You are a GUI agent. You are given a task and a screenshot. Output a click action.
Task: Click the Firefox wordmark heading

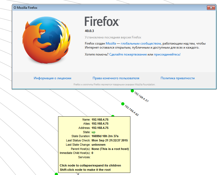[x=102, y=21]
